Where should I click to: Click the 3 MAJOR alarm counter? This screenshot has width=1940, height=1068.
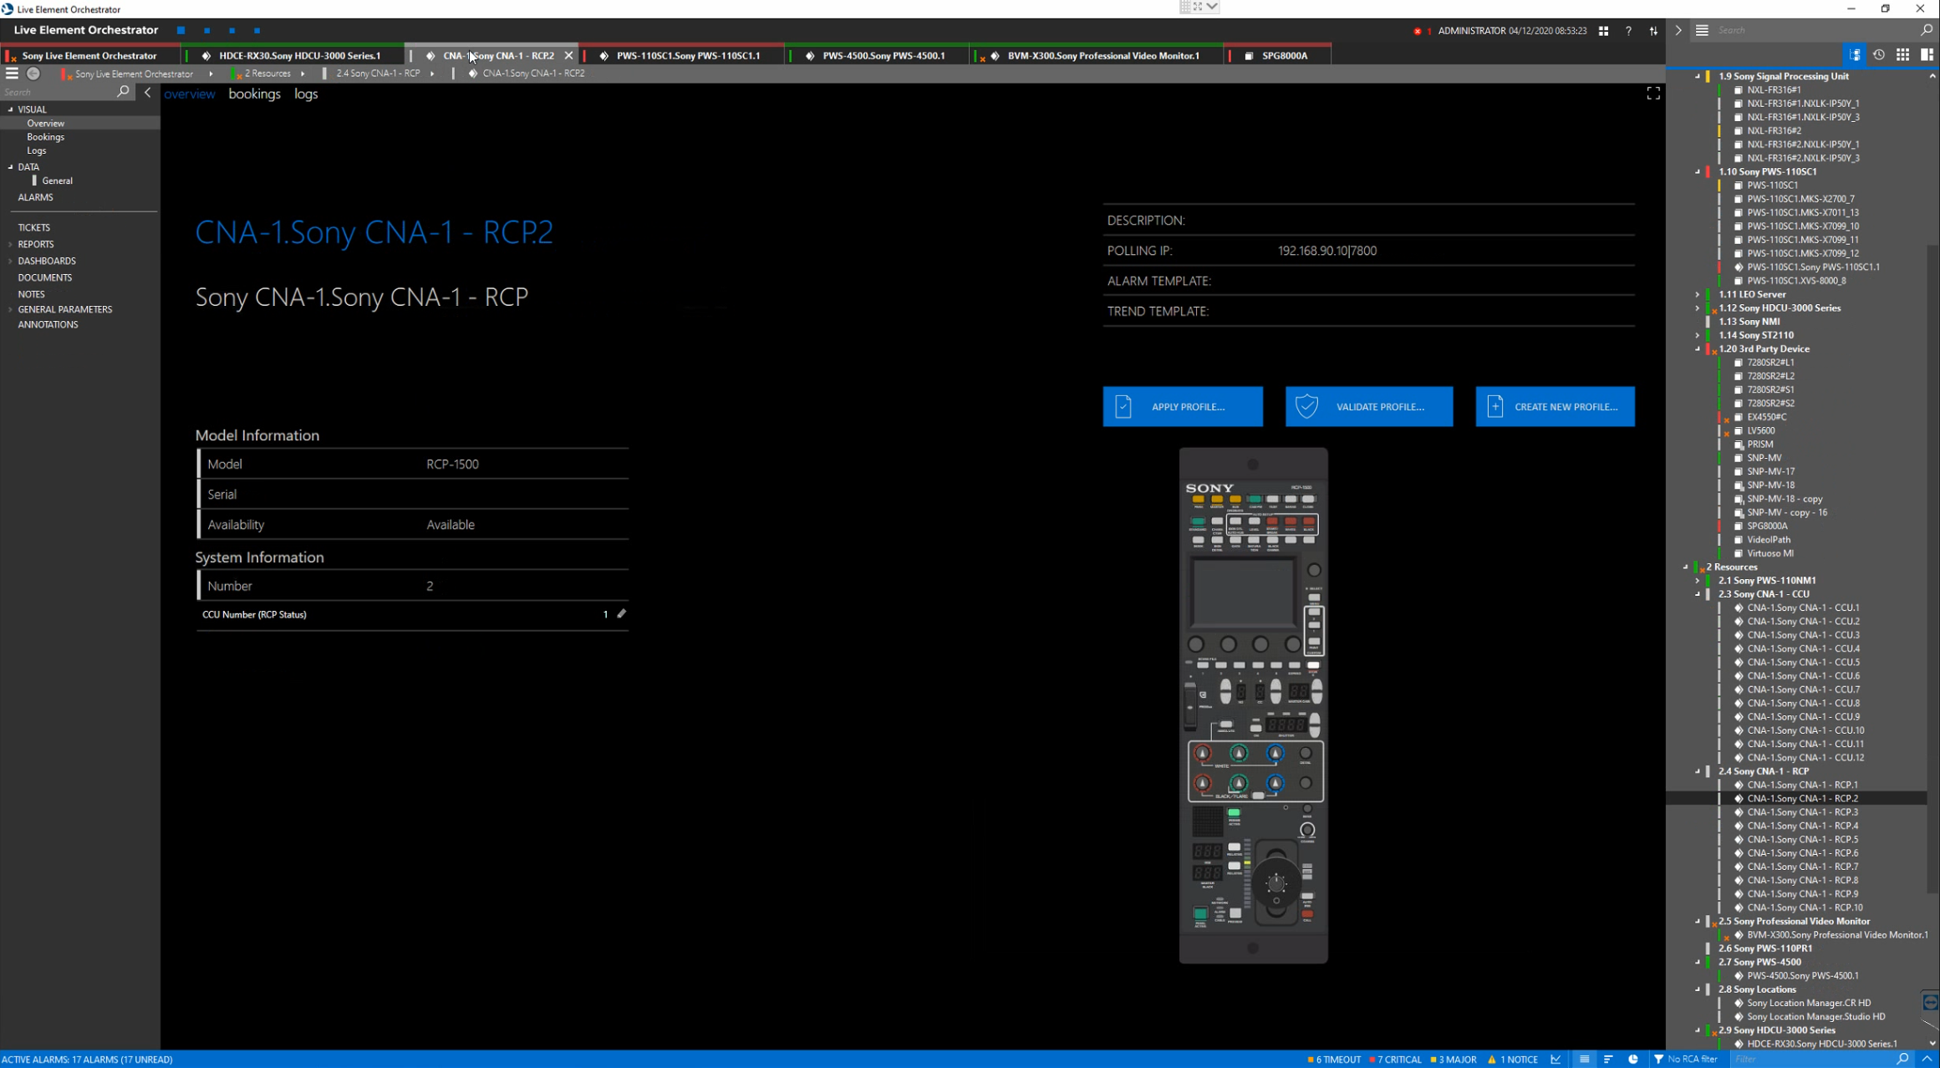pyautogui.click(x=1454, y=1059)
